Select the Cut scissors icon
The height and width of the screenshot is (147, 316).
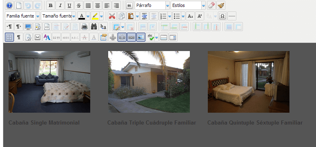tap(112, 16)
